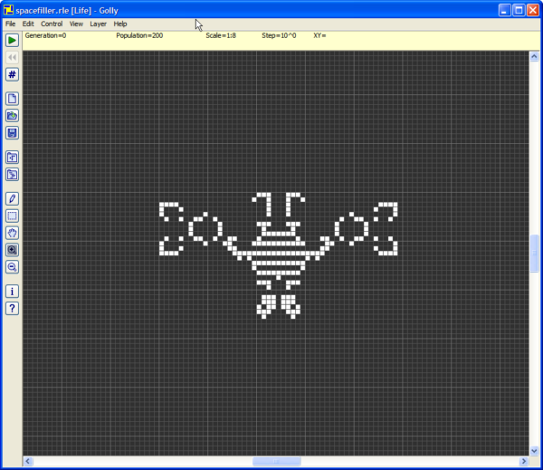The height and width of the screenshot is (470, 543).
Task: Create a new pattern via toolbar icon
Action: tap(12, 99)
